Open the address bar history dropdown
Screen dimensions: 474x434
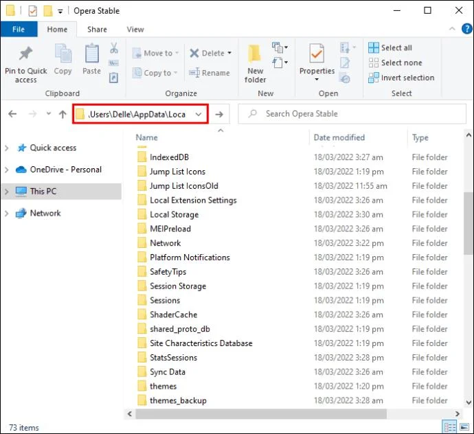click(199, 114)
